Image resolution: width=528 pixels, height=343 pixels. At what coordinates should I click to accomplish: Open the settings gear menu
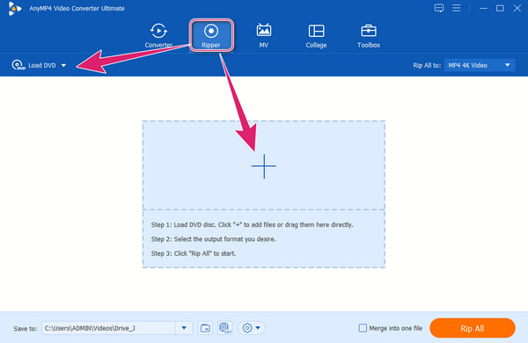pyautogui.click(x=251, y=328)
